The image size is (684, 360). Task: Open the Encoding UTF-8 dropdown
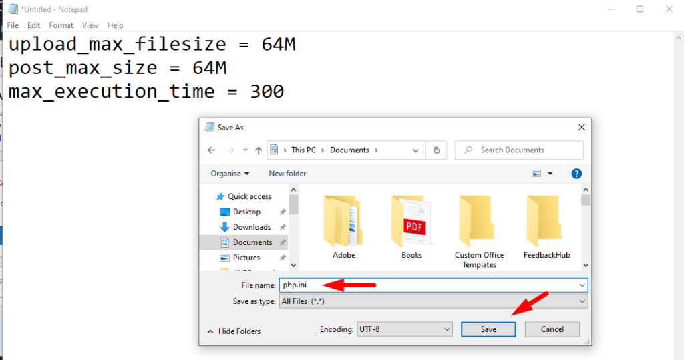point(404,329)
